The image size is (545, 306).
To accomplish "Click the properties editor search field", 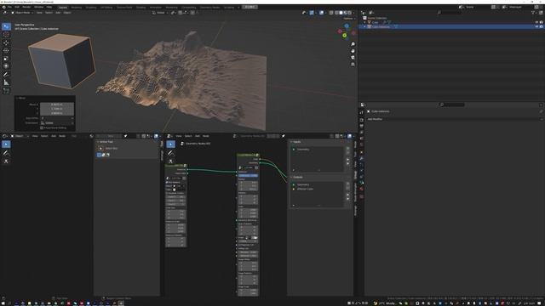I will tap(452, 105).
